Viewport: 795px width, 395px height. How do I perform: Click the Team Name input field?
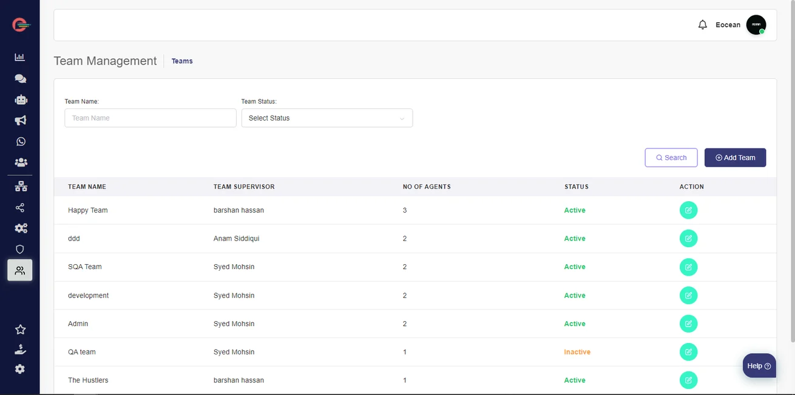pos(150,118)
